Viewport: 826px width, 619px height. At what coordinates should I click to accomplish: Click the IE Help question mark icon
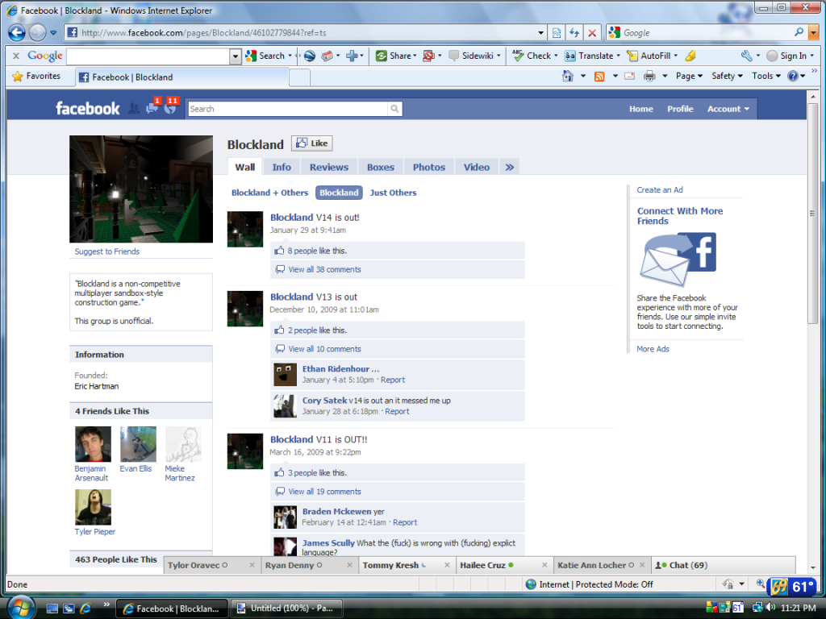(793, 76)
